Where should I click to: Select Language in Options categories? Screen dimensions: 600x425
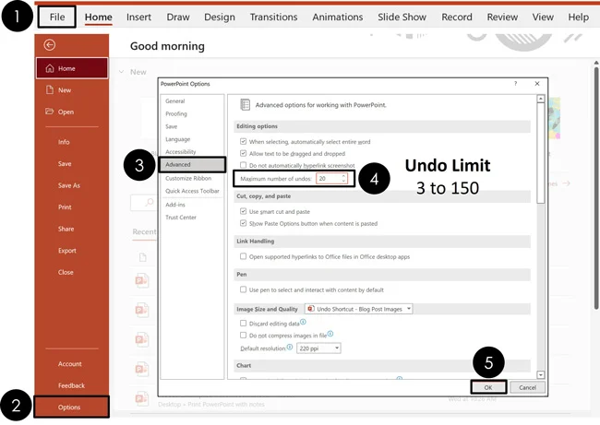(x=177, y=138)
